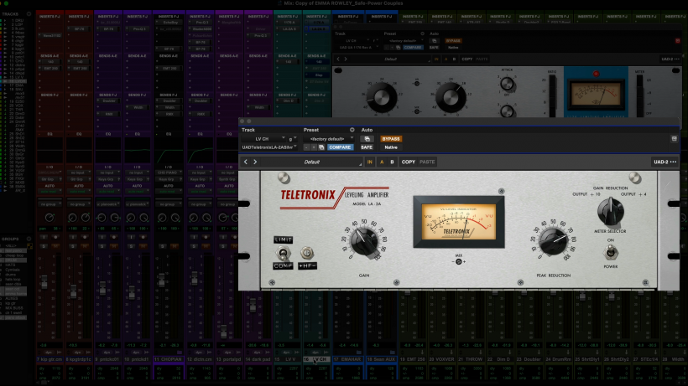The image size is (688, 386).
Task: Click the Output knob on the 1176 plugin
Action: click(451, 97)
